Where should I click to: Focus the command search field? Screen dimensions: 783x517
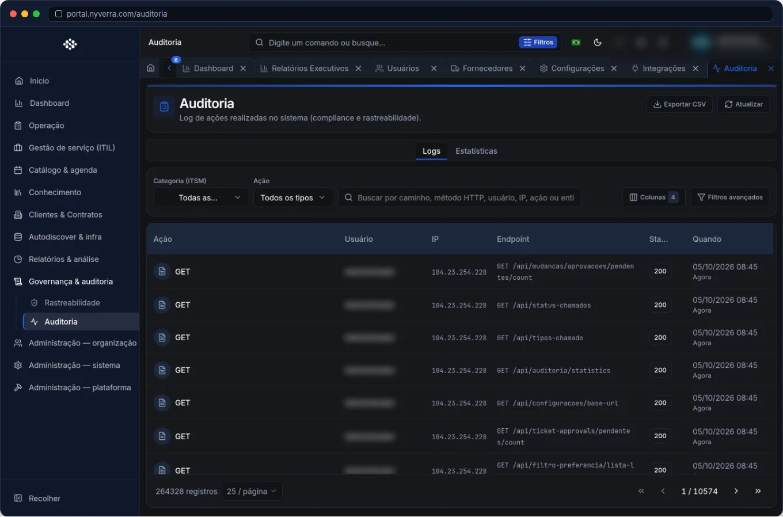tap(383, 43)
